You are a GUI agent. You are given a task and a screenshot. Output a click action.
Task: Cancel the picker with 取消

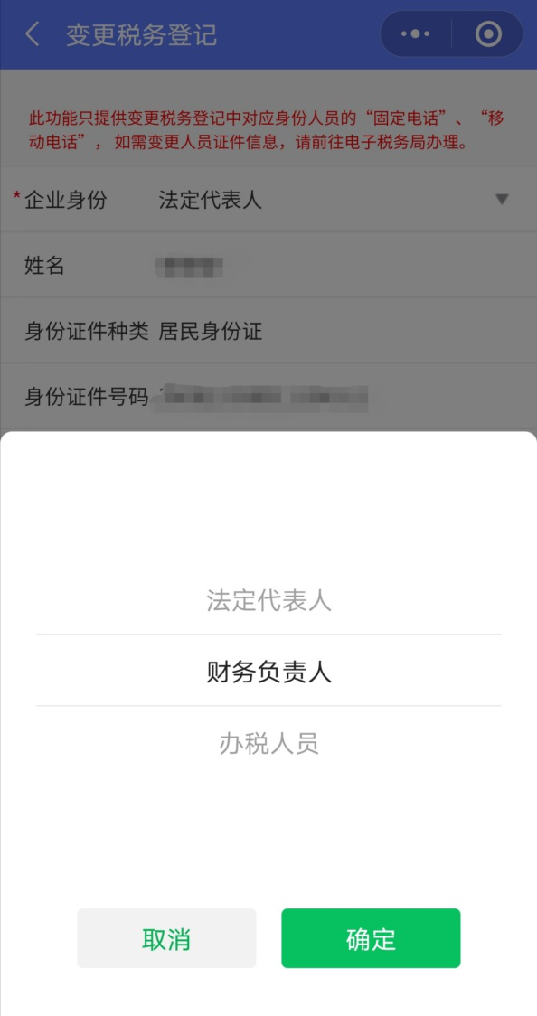[166, 938]
